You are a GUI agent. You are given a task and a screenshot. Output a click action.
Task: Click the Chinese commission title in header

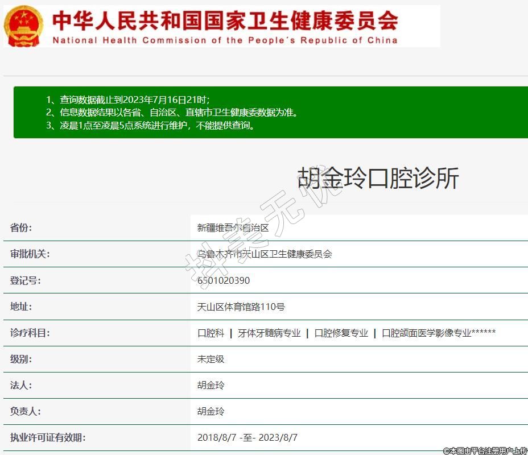pyautogui.click(x=225, y=20)
